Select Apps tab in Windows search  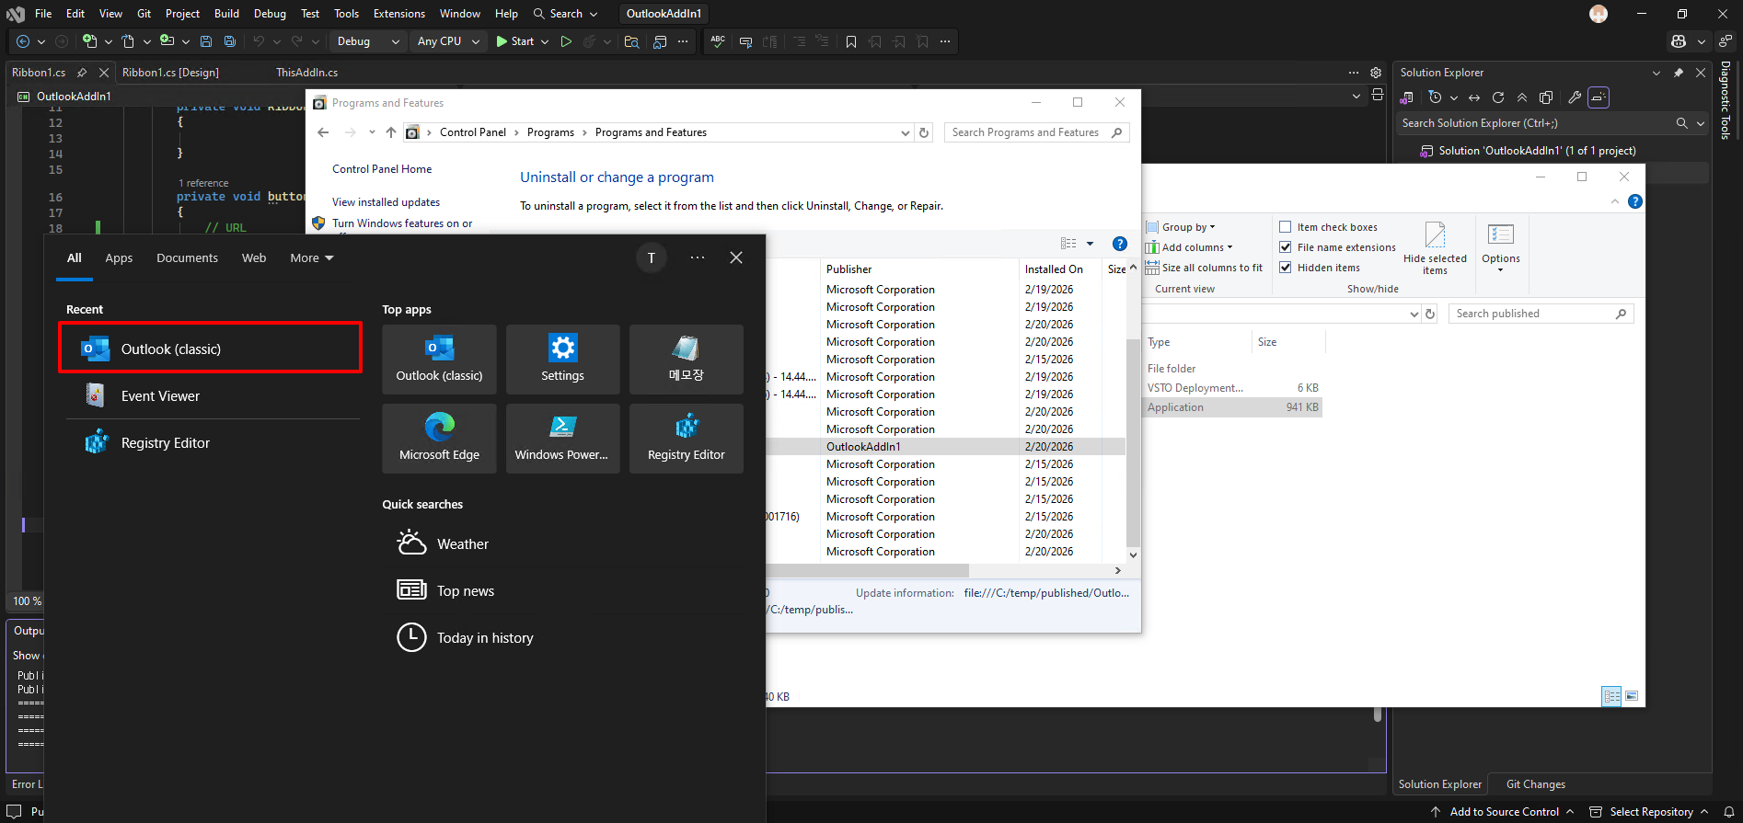[x=119, y=258]
